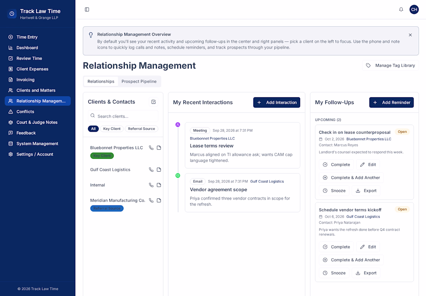Click the note icon for Internal
The height and width of the screenshot is (296, 426).
pyautogui.click(x=159, y=185)
